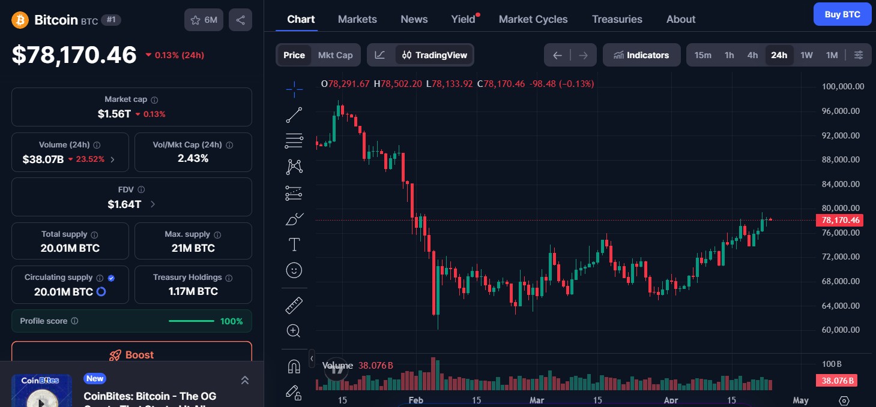Open FDV details using its chevron
The image size is (876, 407).
pyautogui.click(x=154, y=204)
